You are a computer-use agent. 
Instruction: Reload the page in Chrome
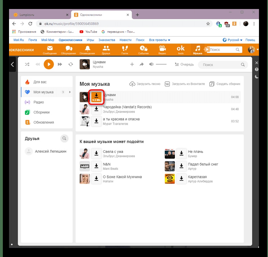(x=30, y=24)
